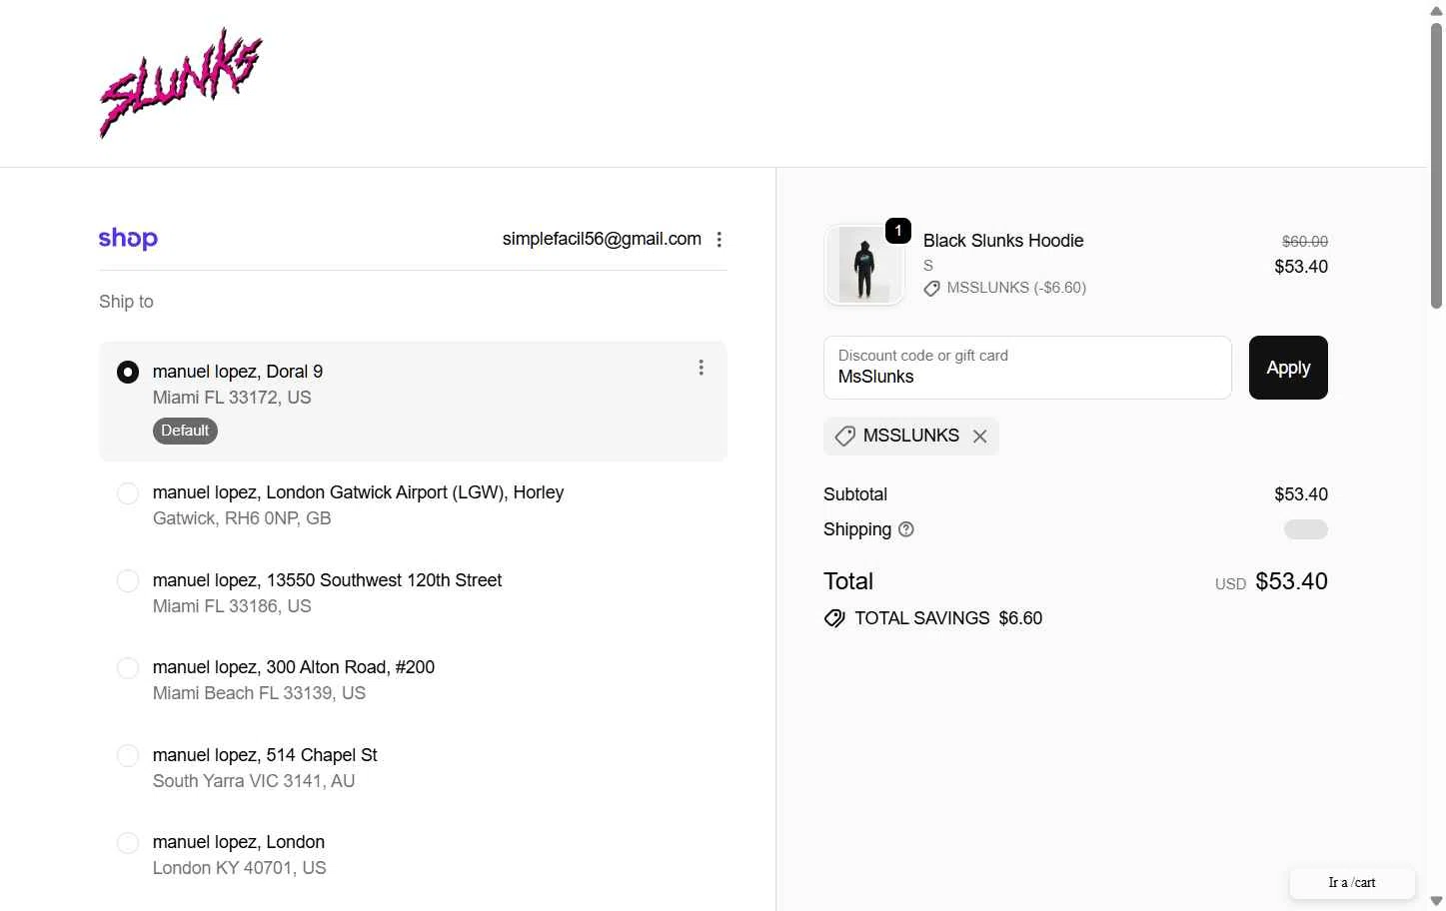Click the 'Ship to' heading
Viewport: 1446px width, 911px height.
click(126, 302)
